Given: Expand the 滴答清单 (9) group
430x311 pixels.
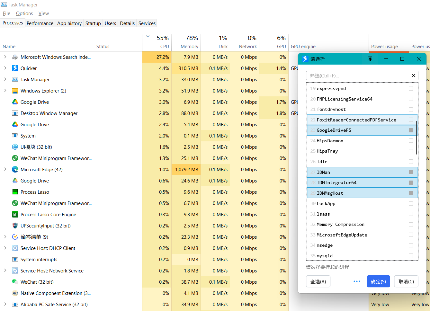Looking at the screenshot, I should click(x=5, y=237).
